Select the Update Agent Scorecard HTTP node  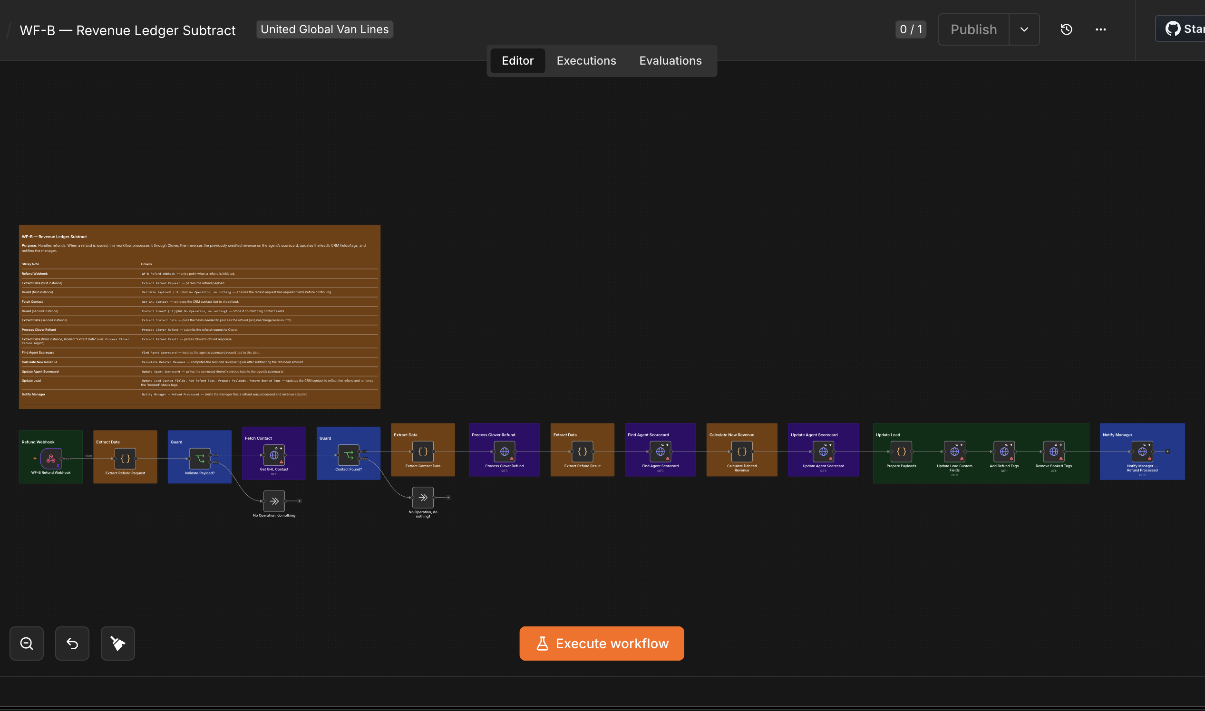tap(824, 452)
